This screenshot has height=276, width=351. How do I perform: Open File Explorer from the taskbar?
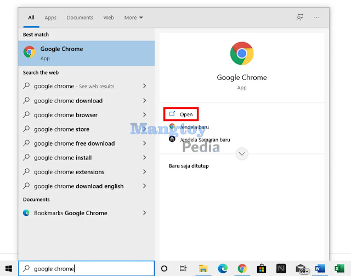[203, 268]
